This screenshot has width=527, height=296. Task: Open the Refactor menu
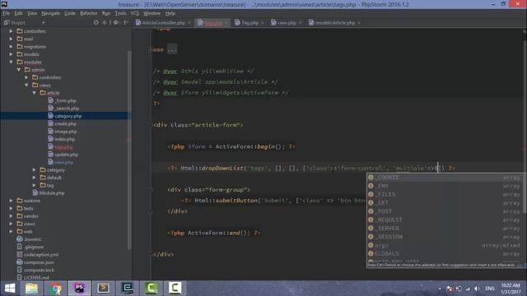tap(89, 13)
